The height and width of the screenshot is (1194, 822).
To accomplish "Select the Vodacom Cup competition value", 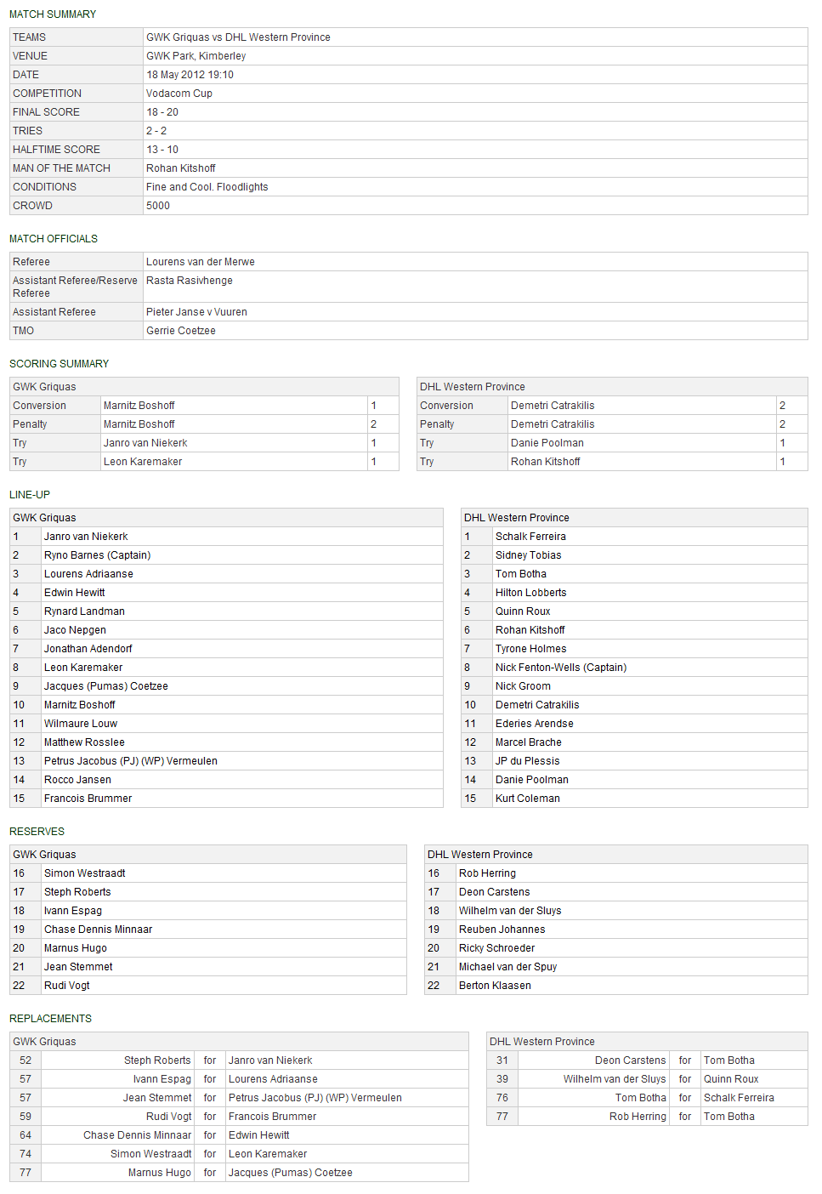I will (x=179, y=94).
